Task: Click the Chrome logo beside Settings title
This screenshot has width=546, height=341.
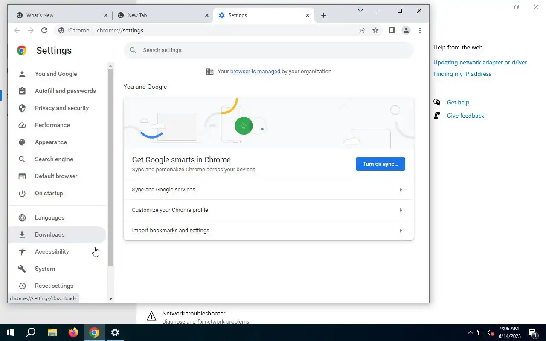Action: click(x=22, y=50)
